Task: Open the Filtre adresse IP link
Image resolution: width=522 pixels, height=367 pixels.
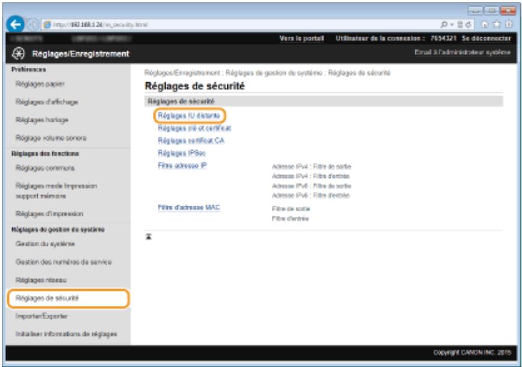Action: [182, 166]
